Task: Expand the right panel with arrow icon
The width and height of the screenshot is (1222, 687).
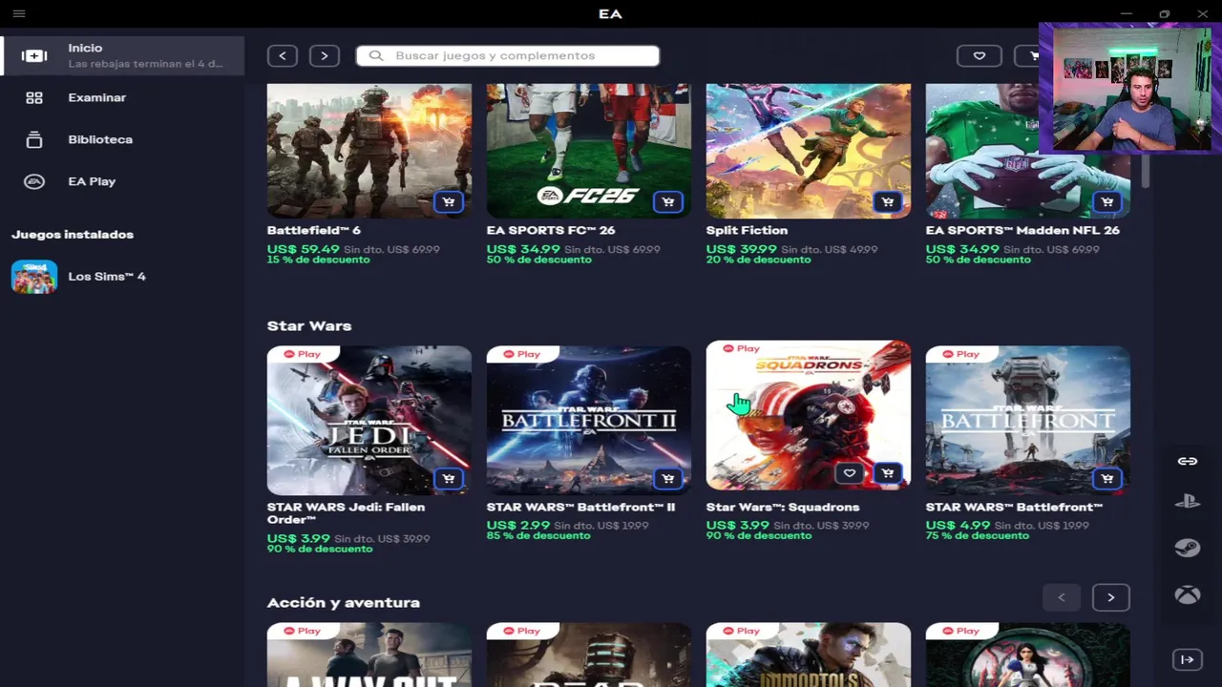Action: coord(1188,659)
